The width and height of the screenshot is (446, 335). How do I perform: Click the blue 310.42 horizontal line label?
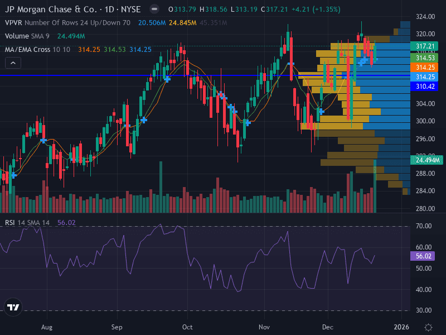point(424,87)
